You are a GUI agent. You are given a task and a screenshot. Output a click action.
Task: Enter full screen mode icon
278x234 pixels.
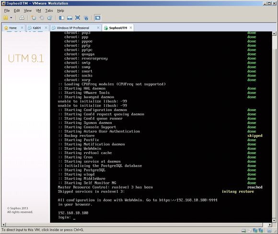pos(78,18)
